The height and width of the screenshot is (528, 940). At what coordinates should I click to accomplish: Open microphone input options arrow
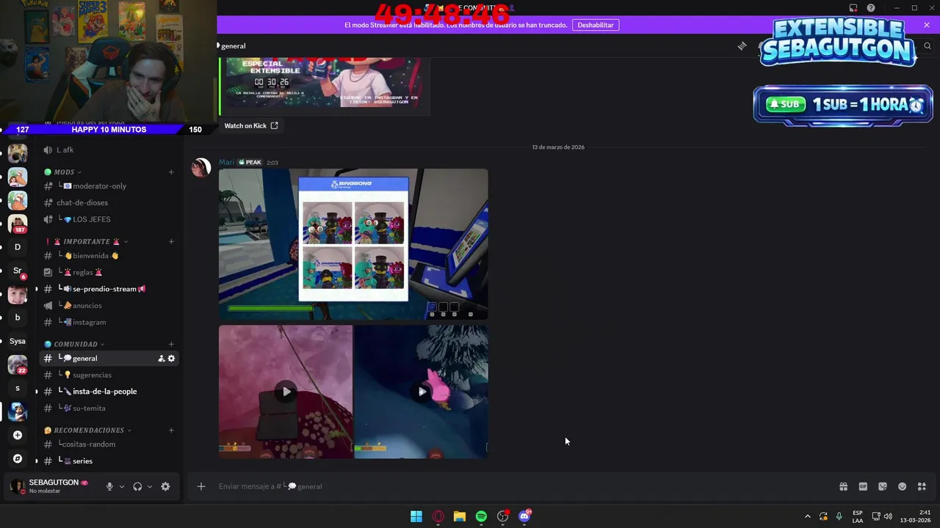tap(122, 486)
